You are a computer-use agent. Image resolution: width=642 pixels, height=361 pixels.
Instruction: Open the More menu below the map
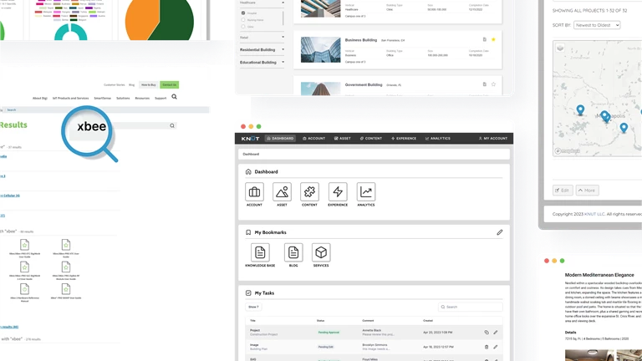(x=587, y=191)
